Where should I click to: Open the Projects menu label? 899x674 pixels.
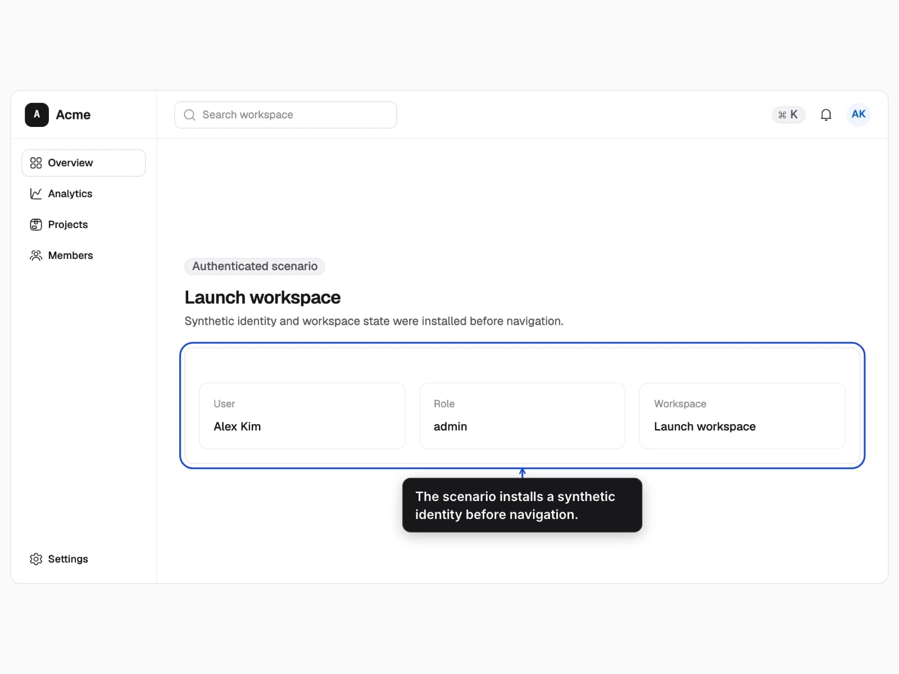click(x=68, y=225)
